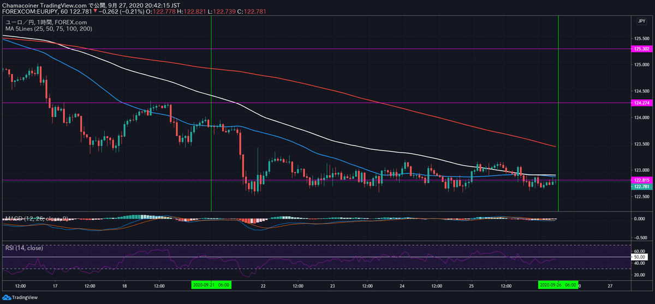Click the 124.500 price axis value

pos(642,91)
